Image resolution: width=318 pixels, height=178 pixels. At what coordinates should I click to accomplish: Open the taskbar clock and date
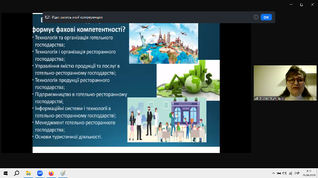pyautogui.click(x=309, y=173)
